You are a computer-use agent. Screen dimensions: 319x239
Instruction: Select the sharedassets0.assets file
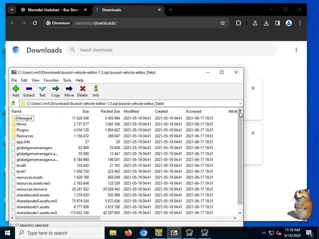click(33, 195)
